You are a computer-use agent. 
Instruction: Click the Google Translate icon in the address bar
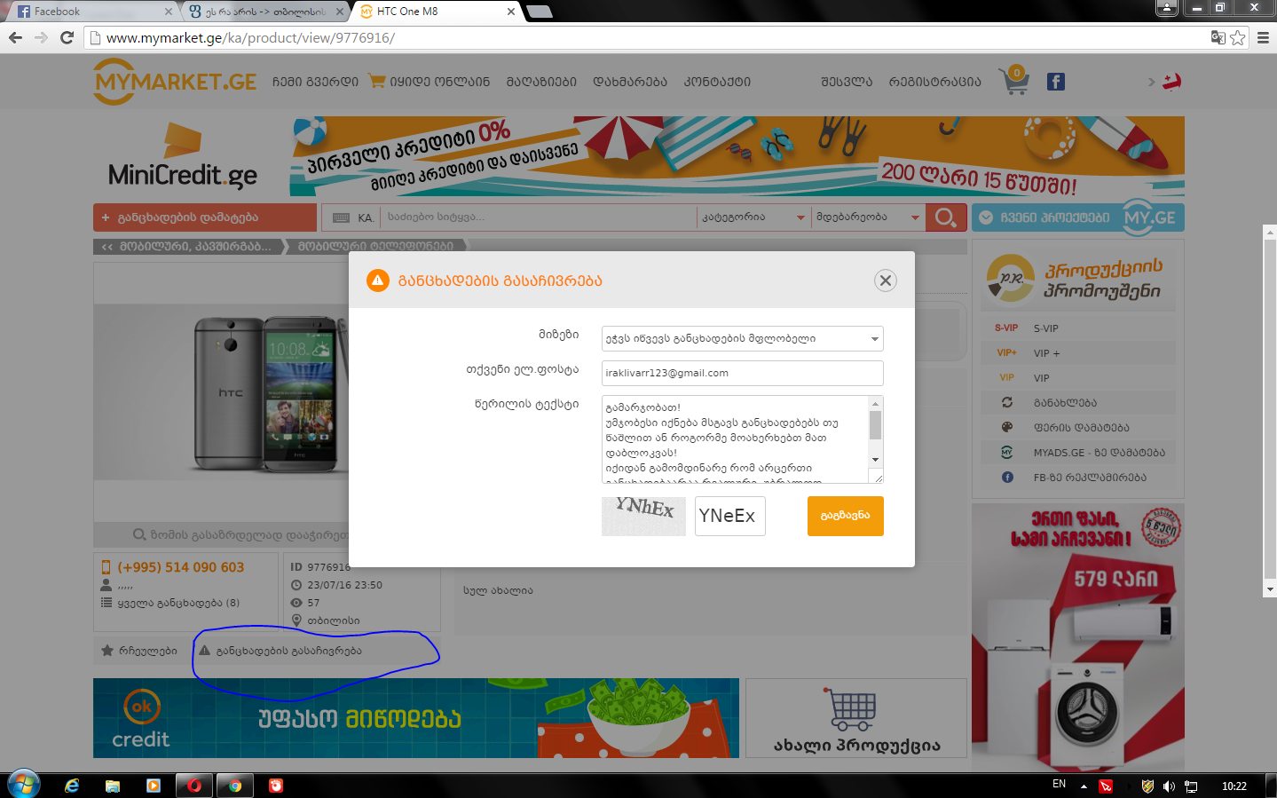click(1218, 37)
